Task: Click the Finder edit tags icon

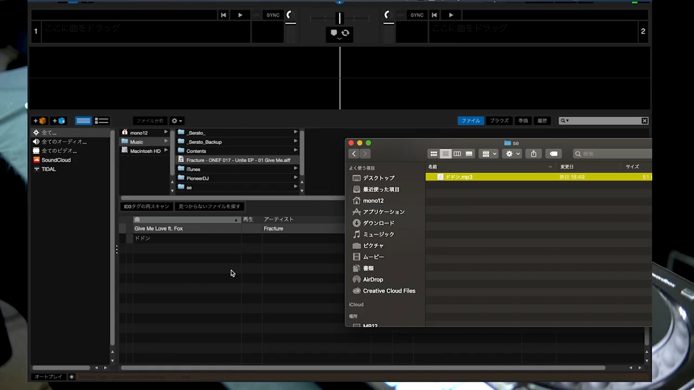Action: click(x=553, y=154)
